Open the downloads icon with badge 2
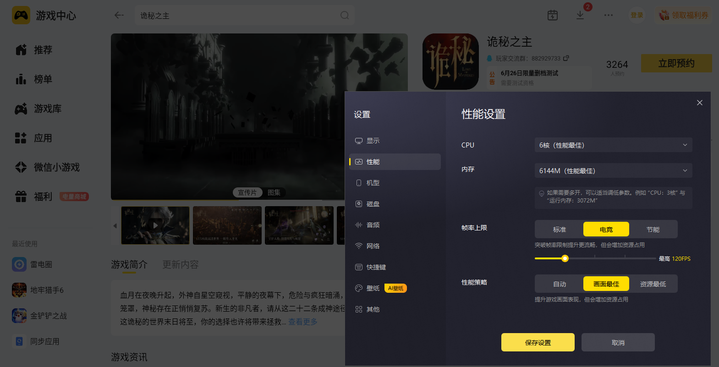 (580, 15)
